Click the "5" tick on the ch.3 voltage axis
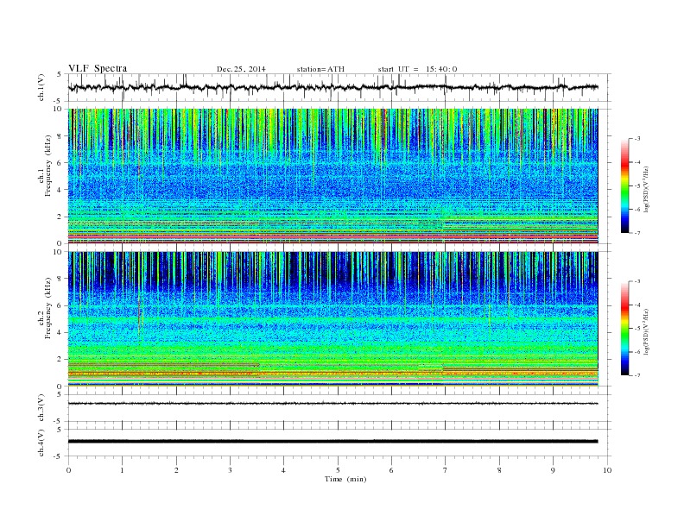Screen dimensions: 684x528 [x=60, y=394]
